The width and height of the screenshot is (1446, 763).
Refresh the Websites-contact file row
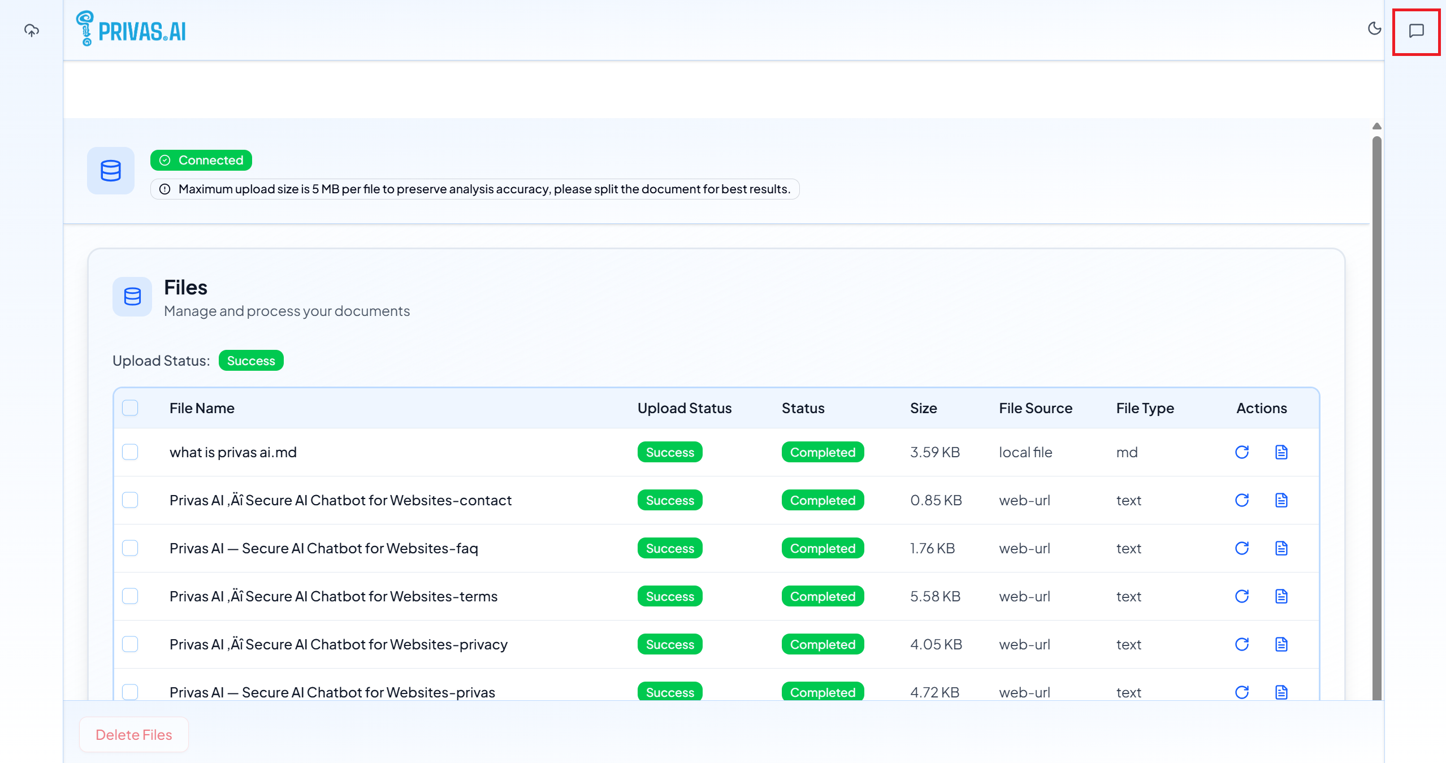pyautogui.click(x=1242, y=500)
